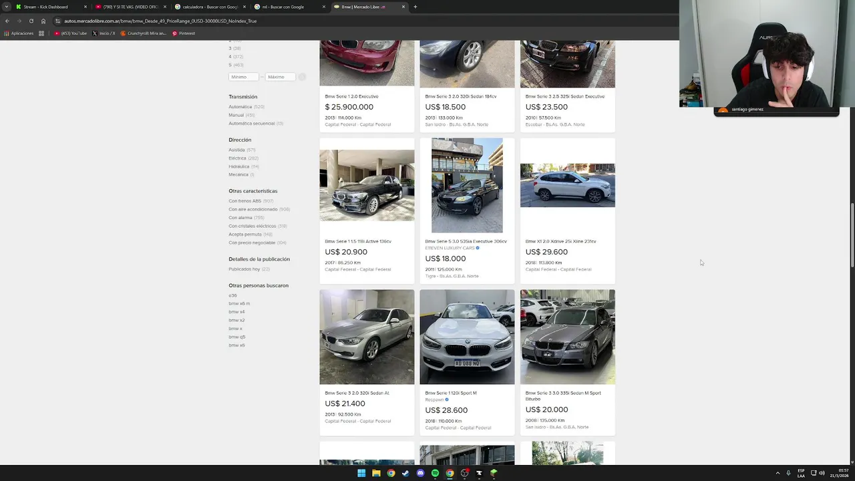Open a new tab with the plus icon

415,7
